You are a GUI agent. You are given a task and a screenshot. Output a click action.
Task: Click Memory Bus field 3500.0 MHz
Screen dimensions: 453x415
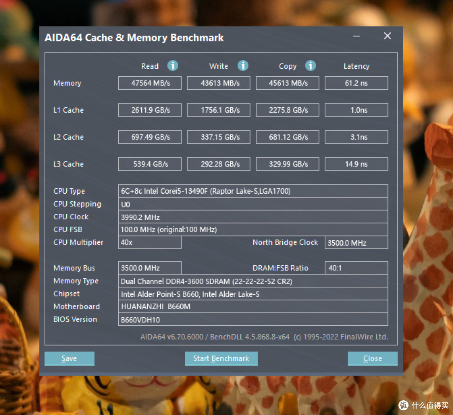click(x=150, y=268)
